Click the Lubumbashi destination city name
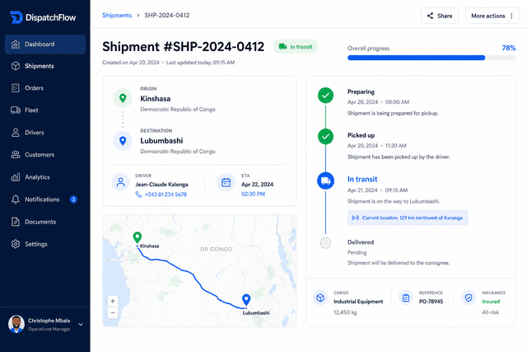This screenshot has height=352, width=527. 161,141
